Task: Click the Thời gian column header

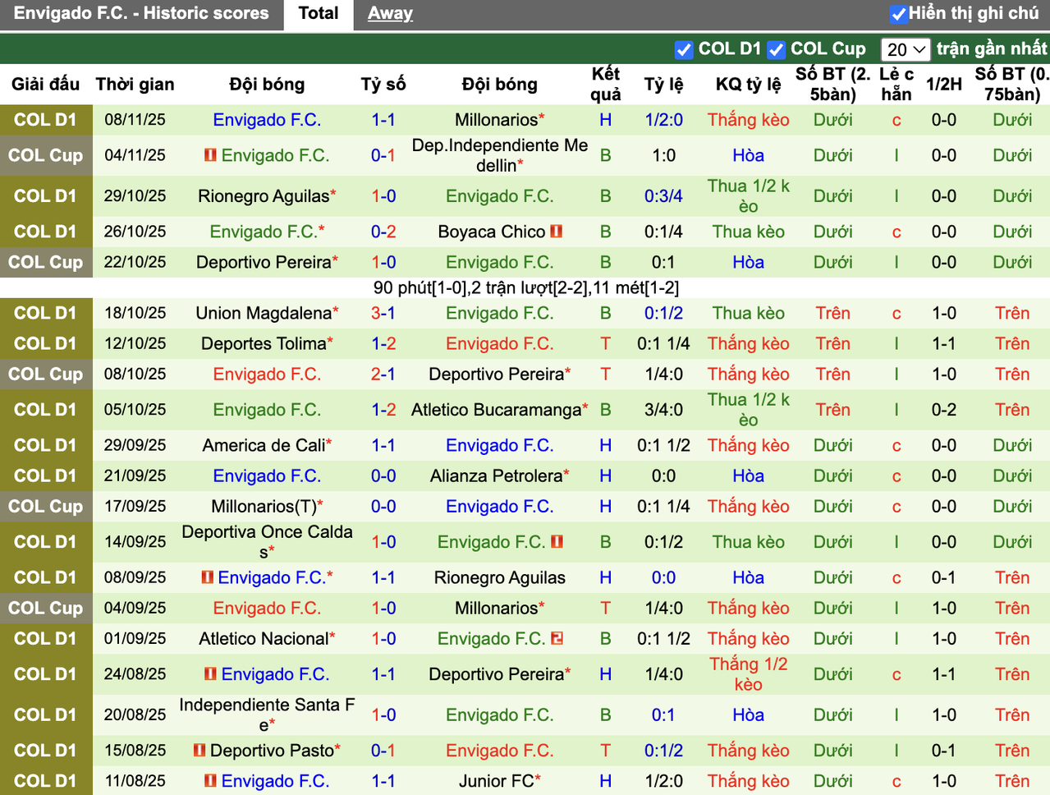Action: [x=135, y=84]
